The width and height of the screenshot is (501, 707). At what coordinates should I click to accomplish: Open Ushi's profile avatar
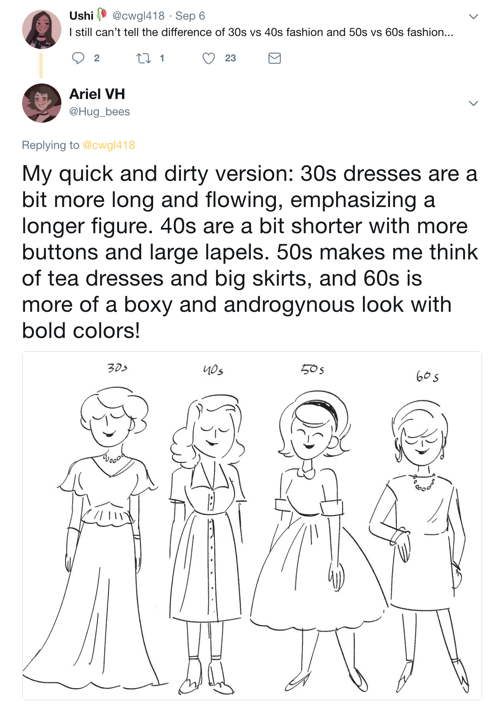click(x=41, y=29)
